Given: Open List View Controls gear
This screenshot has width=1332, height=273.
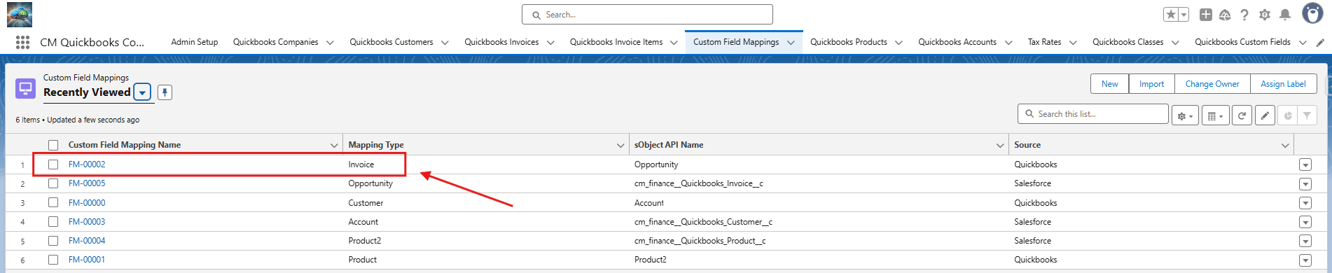Looking at the screenshot, I should point(1185,116).
